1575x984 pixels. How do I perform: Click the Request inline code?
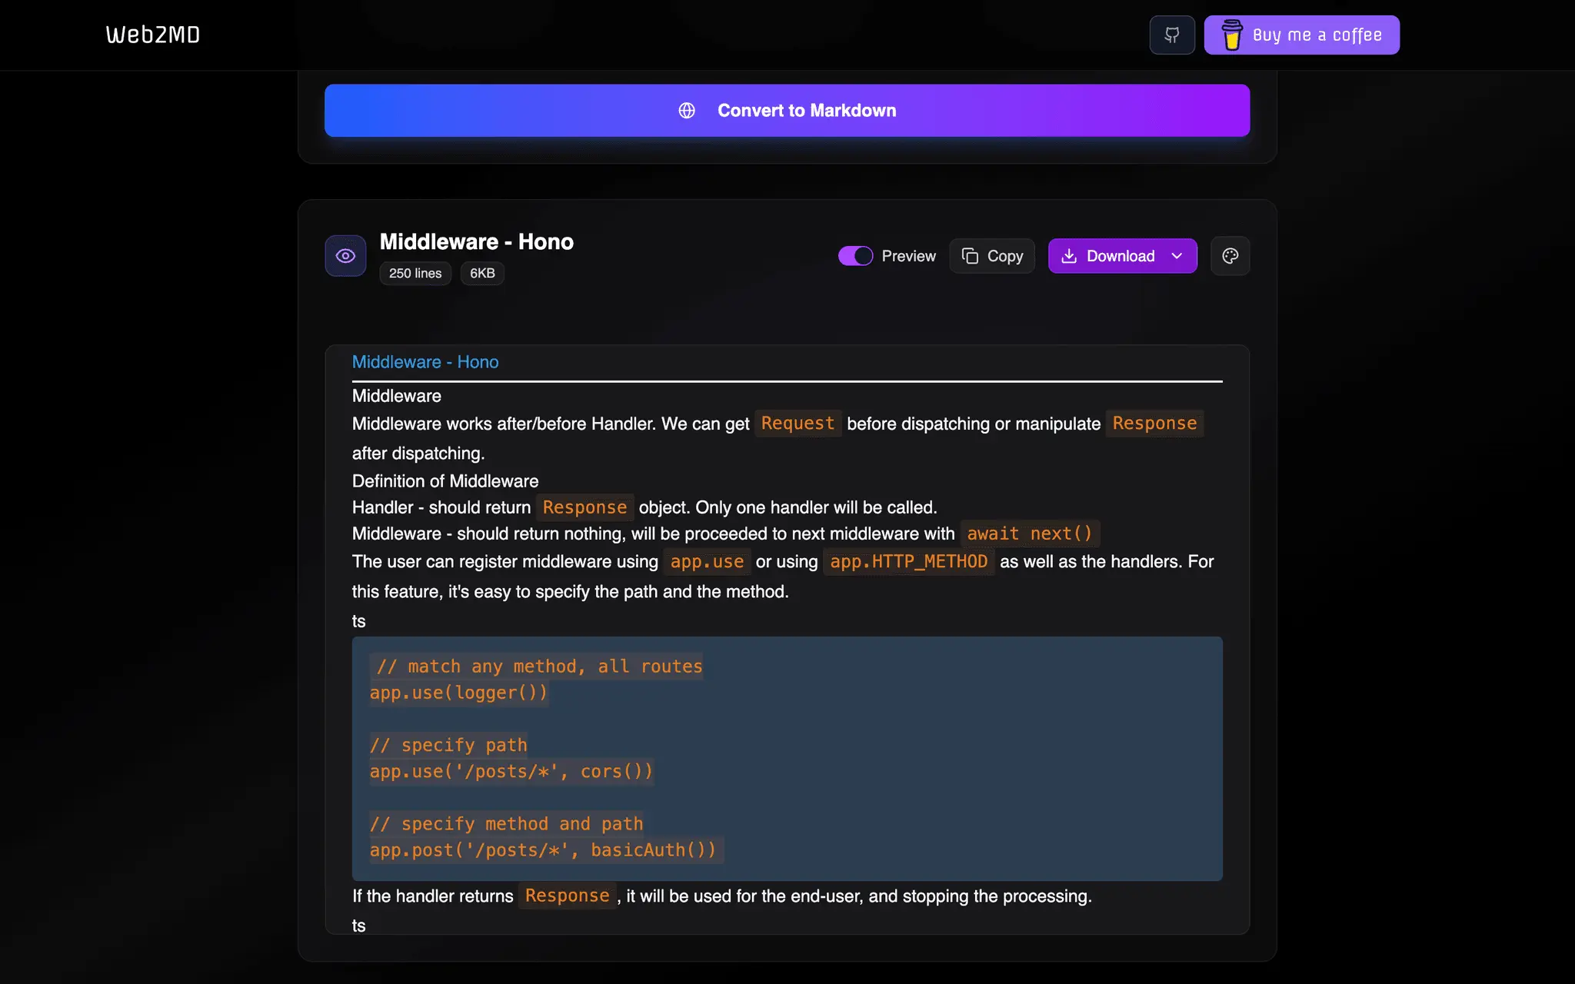pyautogui.click(x=797, y=424)
